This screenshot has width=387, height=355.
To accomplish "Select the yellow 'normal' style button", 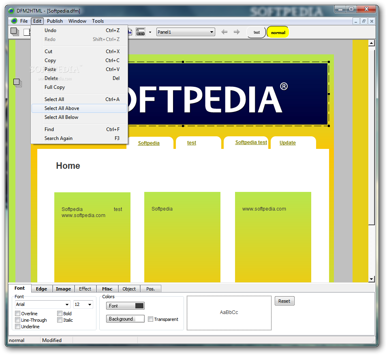I will pos(278,32).
